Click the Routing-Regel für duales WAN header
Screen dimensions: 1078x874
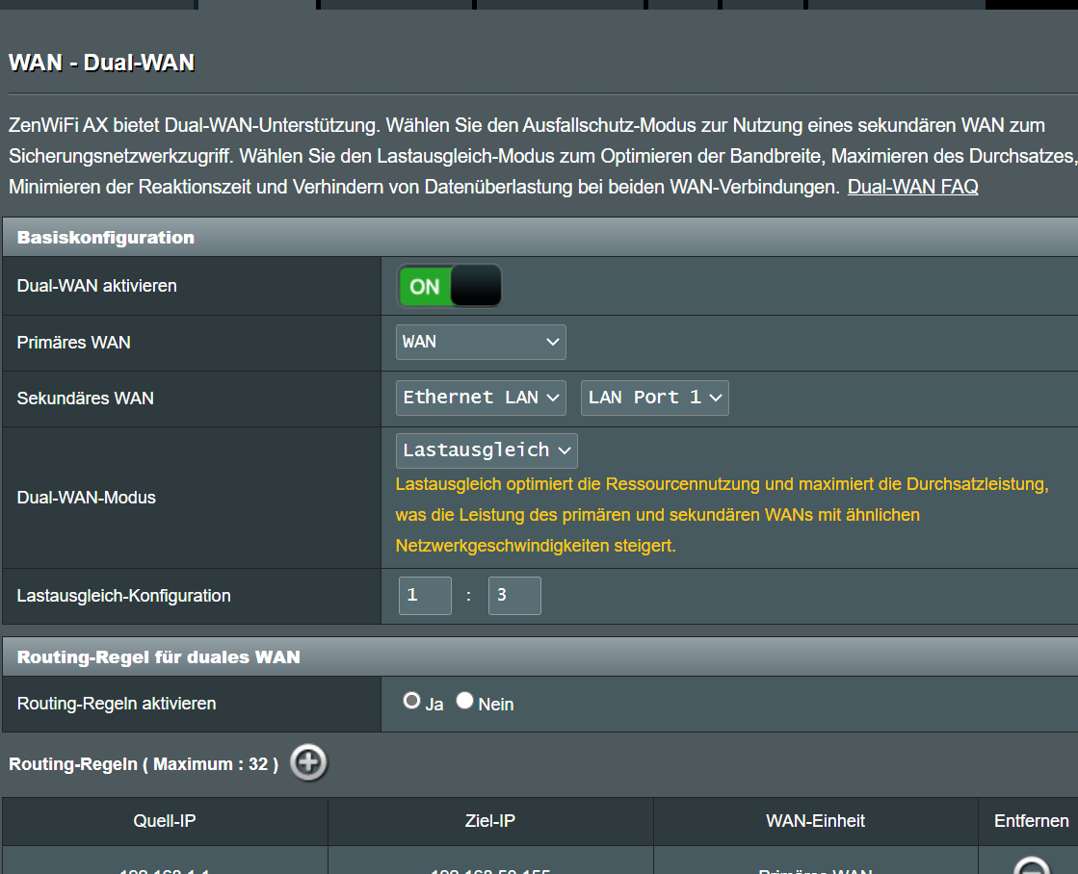(x=159, y=656)
